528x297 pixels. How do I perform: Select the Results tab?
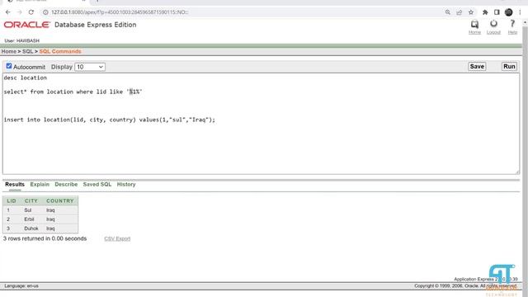(15, 184)
